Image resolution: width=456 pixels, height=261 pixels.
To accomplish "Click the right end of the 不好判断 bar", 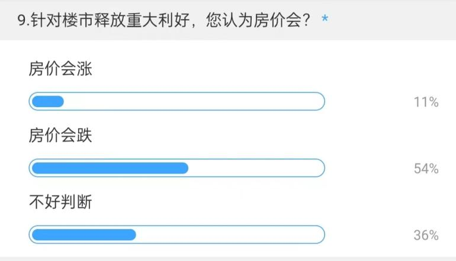I will pyautogui.click(x=320, y=234).
